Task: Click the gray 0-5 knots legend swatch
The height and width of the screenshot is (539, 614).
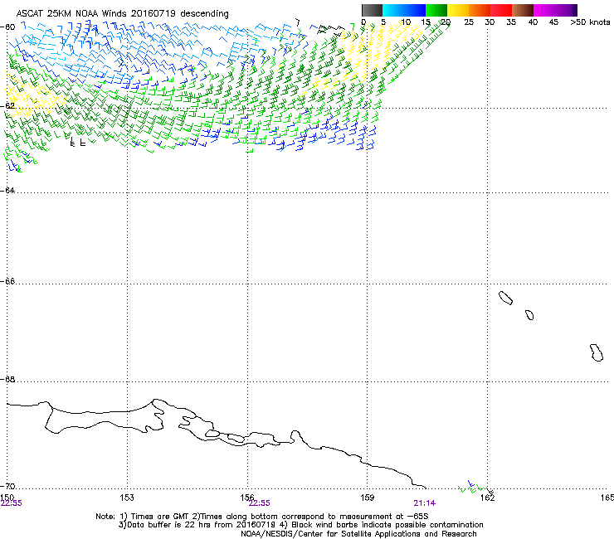Action: click(372, 10)
